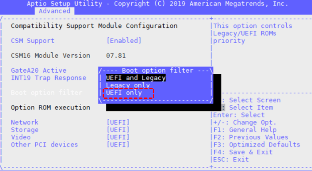Choose 'Legacy only' in Boot option filter

point(128,85)
